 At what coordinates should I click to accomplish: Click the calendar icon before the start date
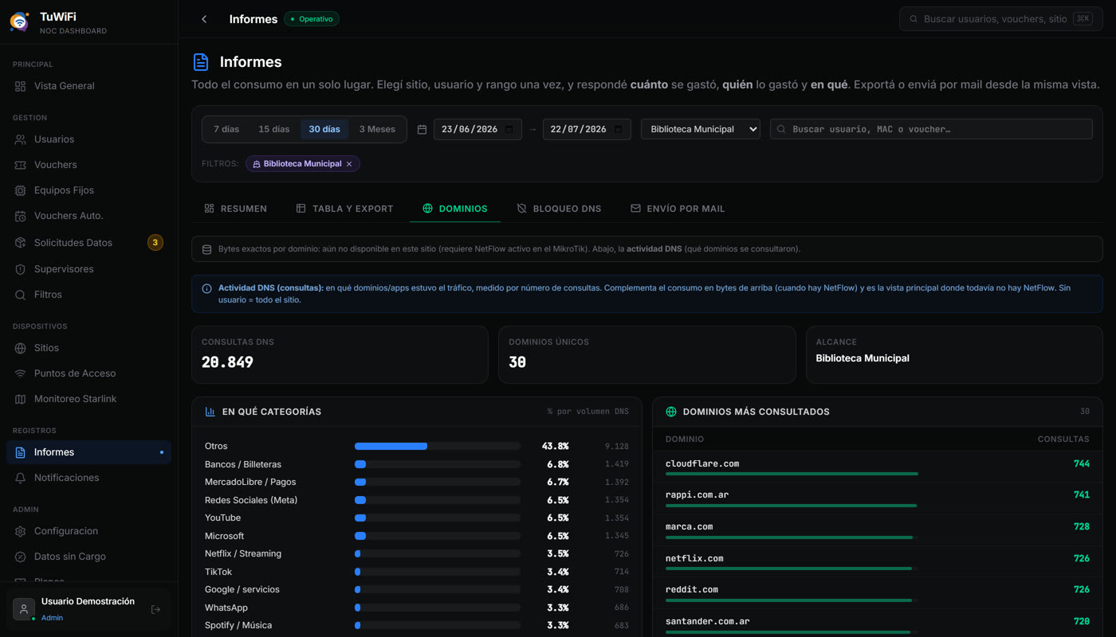click(422, 129)
